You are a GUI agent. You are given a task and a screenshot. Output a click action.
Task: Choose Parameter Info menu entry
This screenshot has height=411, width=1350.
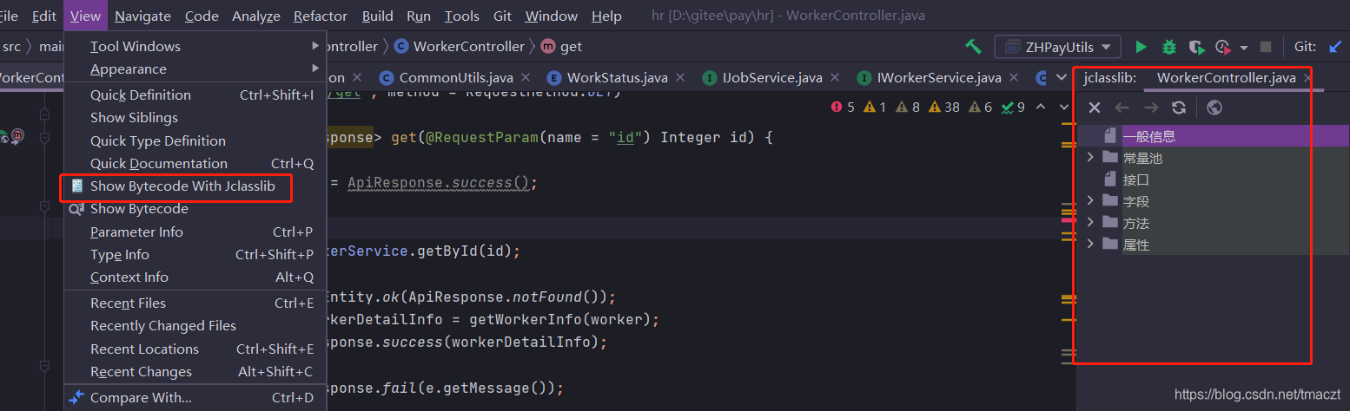(x=195, y=232)
